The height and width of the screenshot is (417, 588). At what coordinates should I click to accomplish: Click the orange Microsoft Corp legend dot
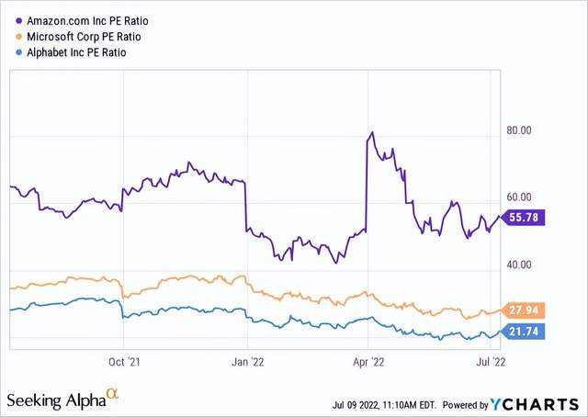pyautogui.click(x=19, y=37)
